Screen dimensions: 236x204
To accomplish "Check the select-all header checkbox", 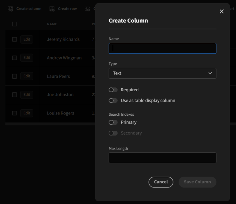I will (x=14, y=24).
